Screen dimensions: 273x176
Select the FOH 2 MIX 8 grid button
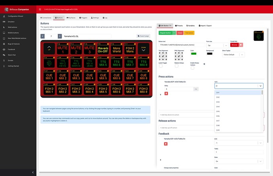[144, 89]
